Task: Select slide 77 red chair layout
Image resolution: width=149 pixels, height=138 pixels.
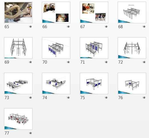Action: click(x=18, y=119)
